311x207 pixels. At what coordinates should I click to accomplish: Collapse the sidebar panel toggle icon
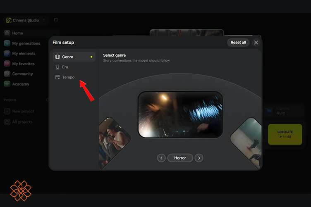click(x=56, y=20)
